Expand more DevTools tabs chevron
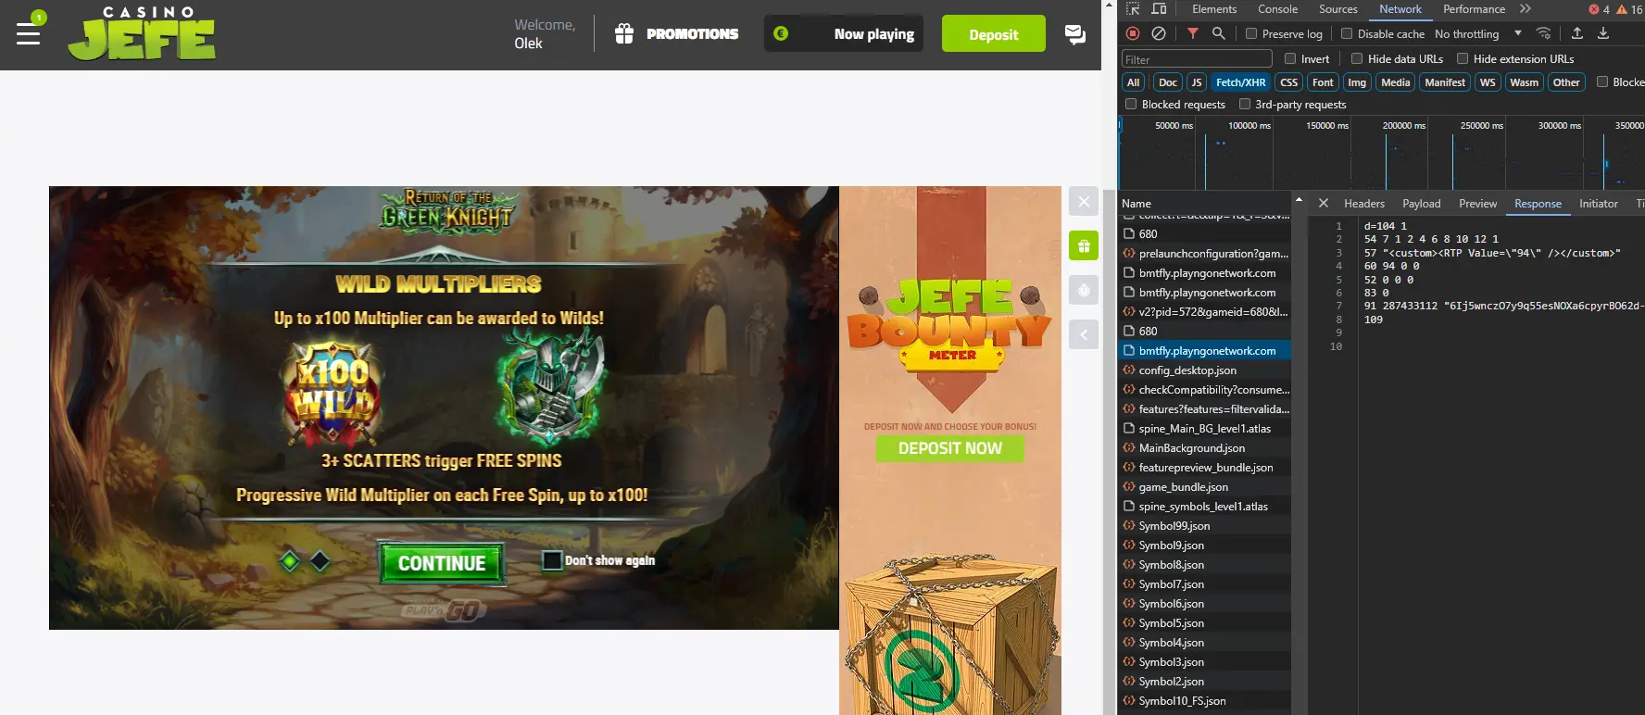1645x715 pixels. pos(1526,9)
